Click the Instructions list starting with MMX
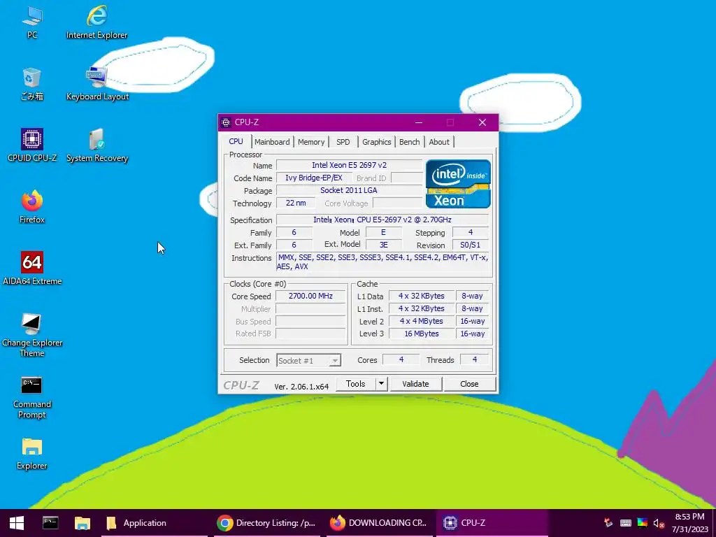716x537 pixels. point(382,262)
